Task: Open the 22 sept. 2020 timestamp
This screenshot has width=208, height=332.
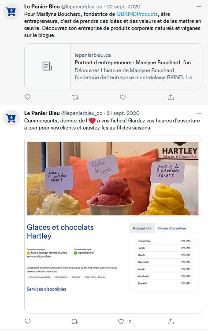Action: click(x=123, y=7)
